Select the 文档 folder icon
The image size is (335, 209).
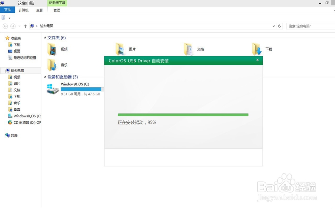[188, 49]
